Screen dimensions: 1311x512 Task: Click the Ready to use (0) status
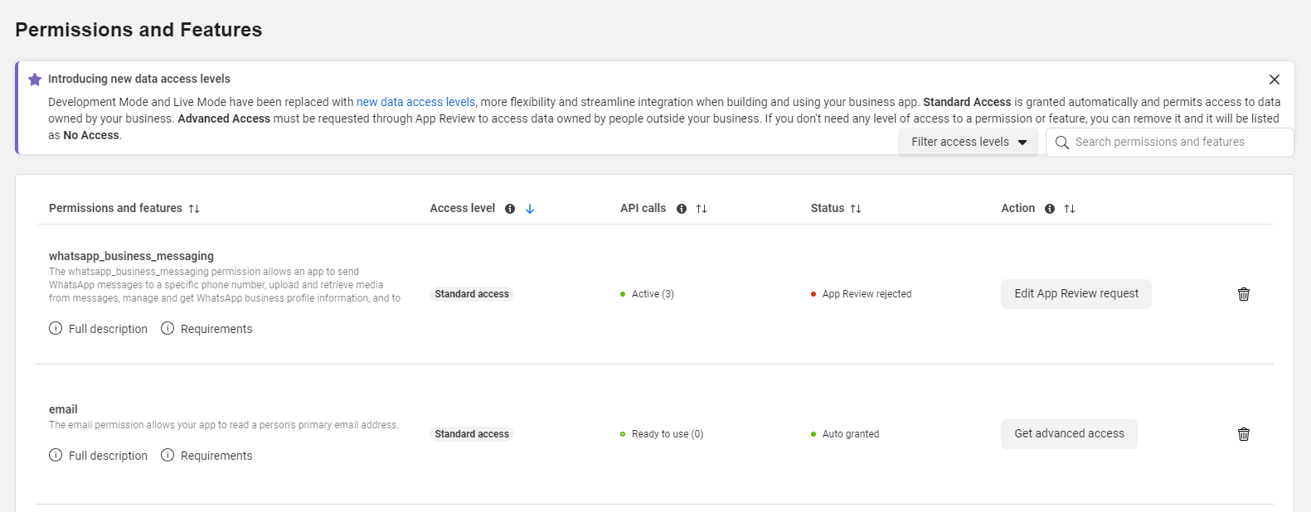[x=662, y=434]
